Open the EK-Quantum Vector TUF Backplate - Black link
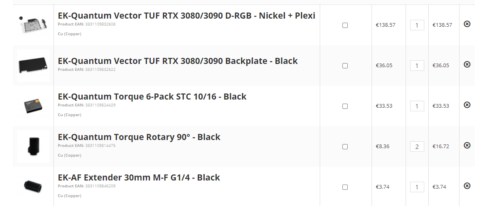This screenshot has height=206, width=481. (x=177, y=61)
